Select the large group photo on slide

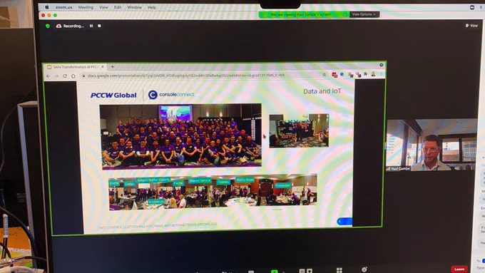tap(181, 136)
